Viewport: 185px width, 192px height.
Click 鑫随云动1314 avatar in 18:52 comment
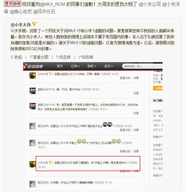point(32,91)
